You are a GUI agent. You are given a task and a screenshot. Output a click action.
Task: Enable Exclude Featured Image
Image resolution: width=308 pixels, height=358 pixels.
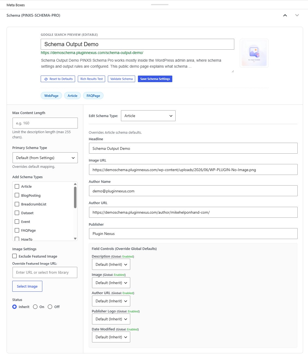pos(14,256)
